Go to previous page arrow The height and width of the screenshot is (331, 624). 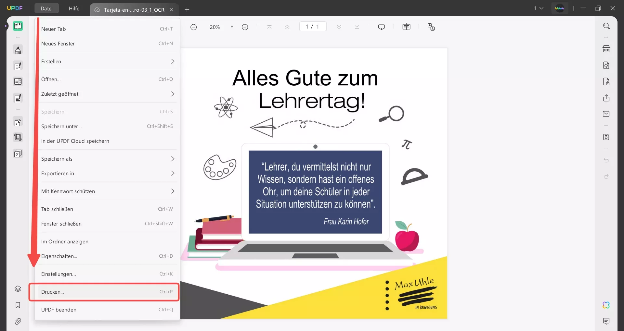pos(287,27)
